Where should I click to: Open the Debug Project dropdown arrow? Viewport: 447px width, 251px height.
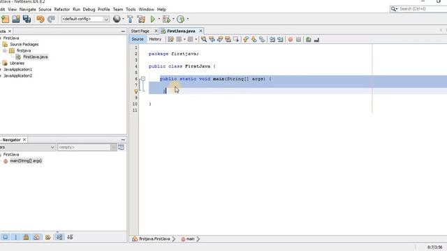(x=173, y=19)
